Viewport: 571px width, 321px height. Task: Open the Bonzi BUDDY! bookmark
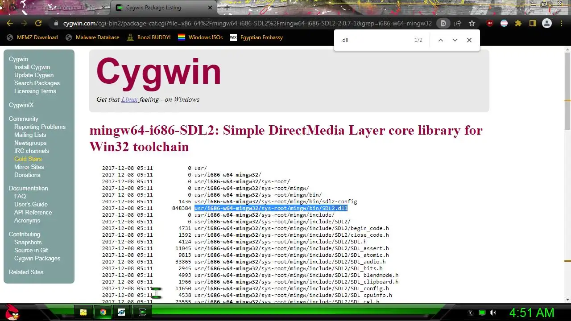point(149,37)
